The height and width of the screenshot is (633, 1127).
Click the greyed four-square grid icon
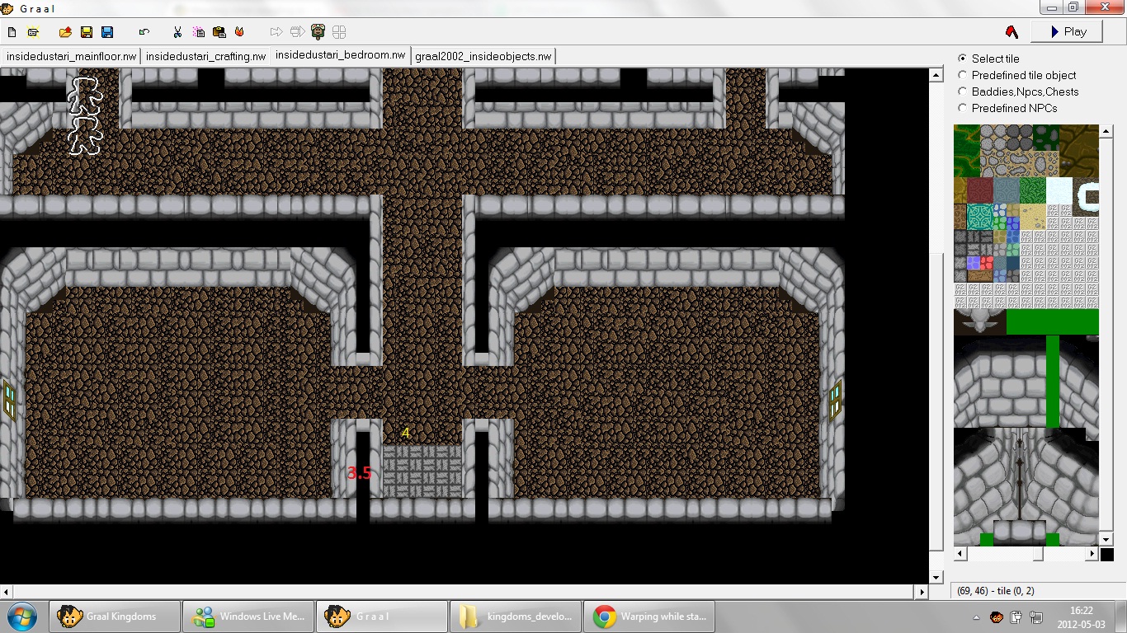pyautogui.click(x=339, y=32)
